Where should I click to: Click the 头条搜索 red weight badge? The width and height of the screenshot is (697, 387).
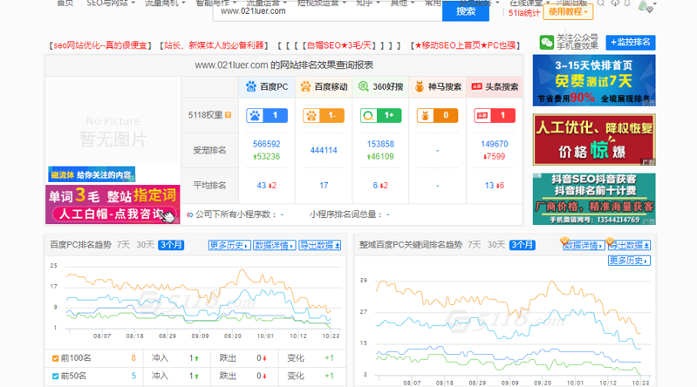click(495, 116)
